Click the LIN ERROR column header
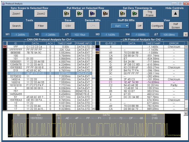 coord(174,43)
